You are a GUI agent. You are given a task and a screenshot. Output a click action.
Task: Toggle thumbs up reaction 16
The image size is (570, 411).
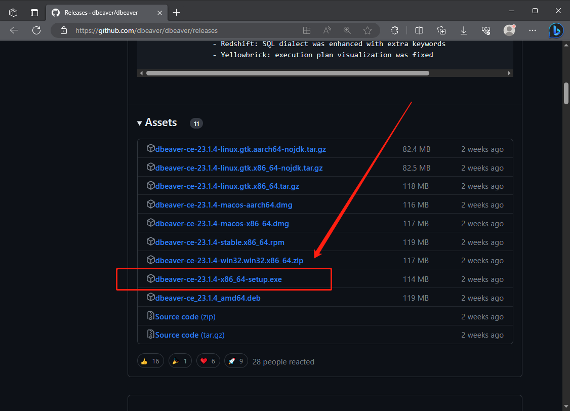click(x=150, y=361)
